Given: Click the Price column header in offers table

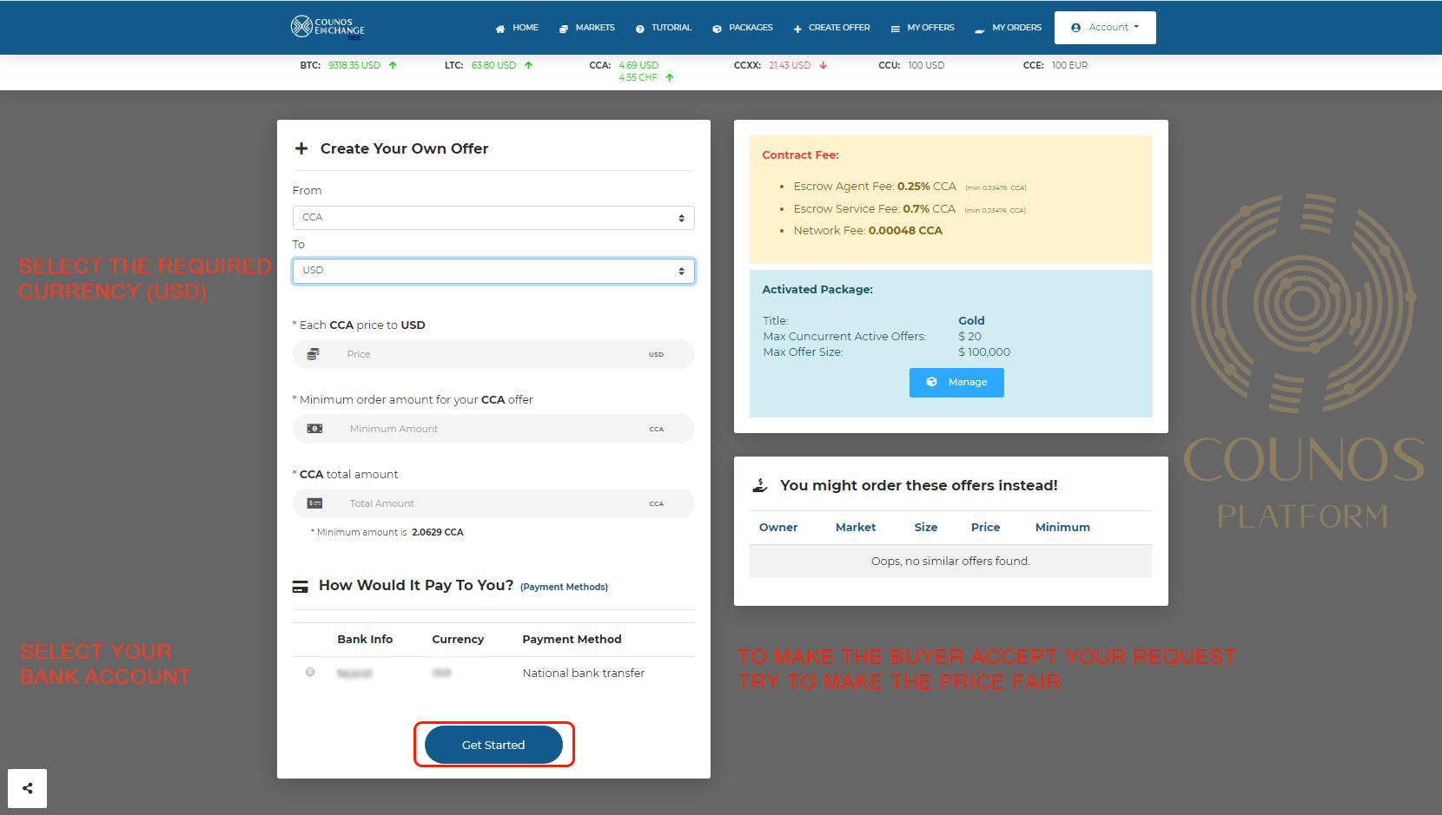Looking at the screenshot, I should 985,528.
